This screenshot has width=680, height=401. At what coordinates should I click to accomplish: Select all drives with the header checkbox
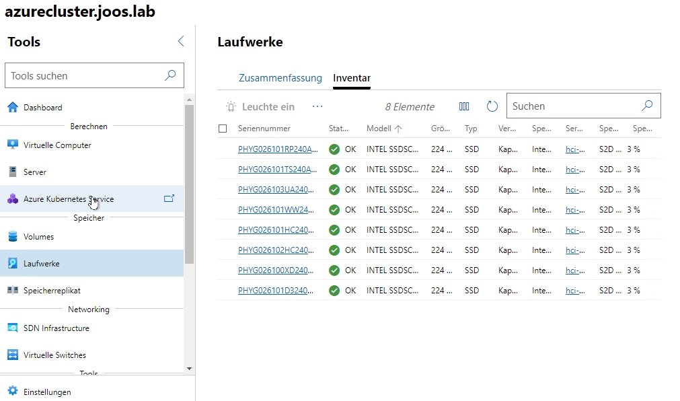click(224, 129)
